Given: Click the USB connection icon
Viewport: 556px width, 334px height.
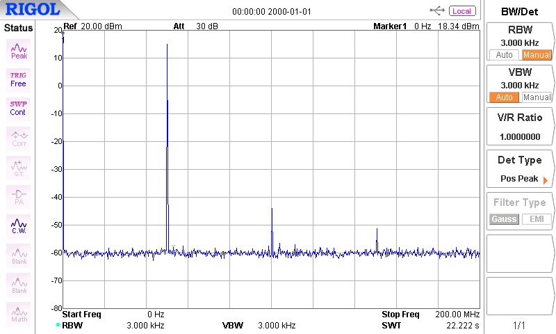Looking at the screenshot, I should point(438,10).
